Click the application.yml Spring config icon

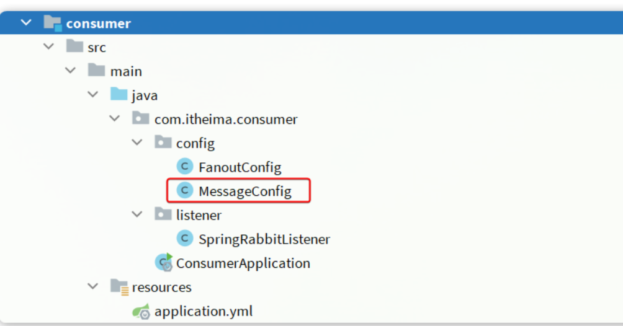pos(141,311)
